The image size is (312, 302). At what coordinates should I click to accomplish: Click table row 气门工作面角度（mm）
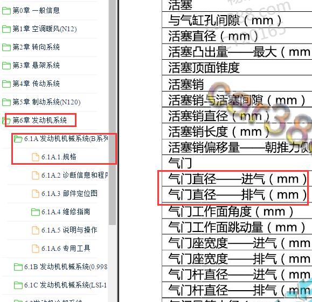point(237,210)
